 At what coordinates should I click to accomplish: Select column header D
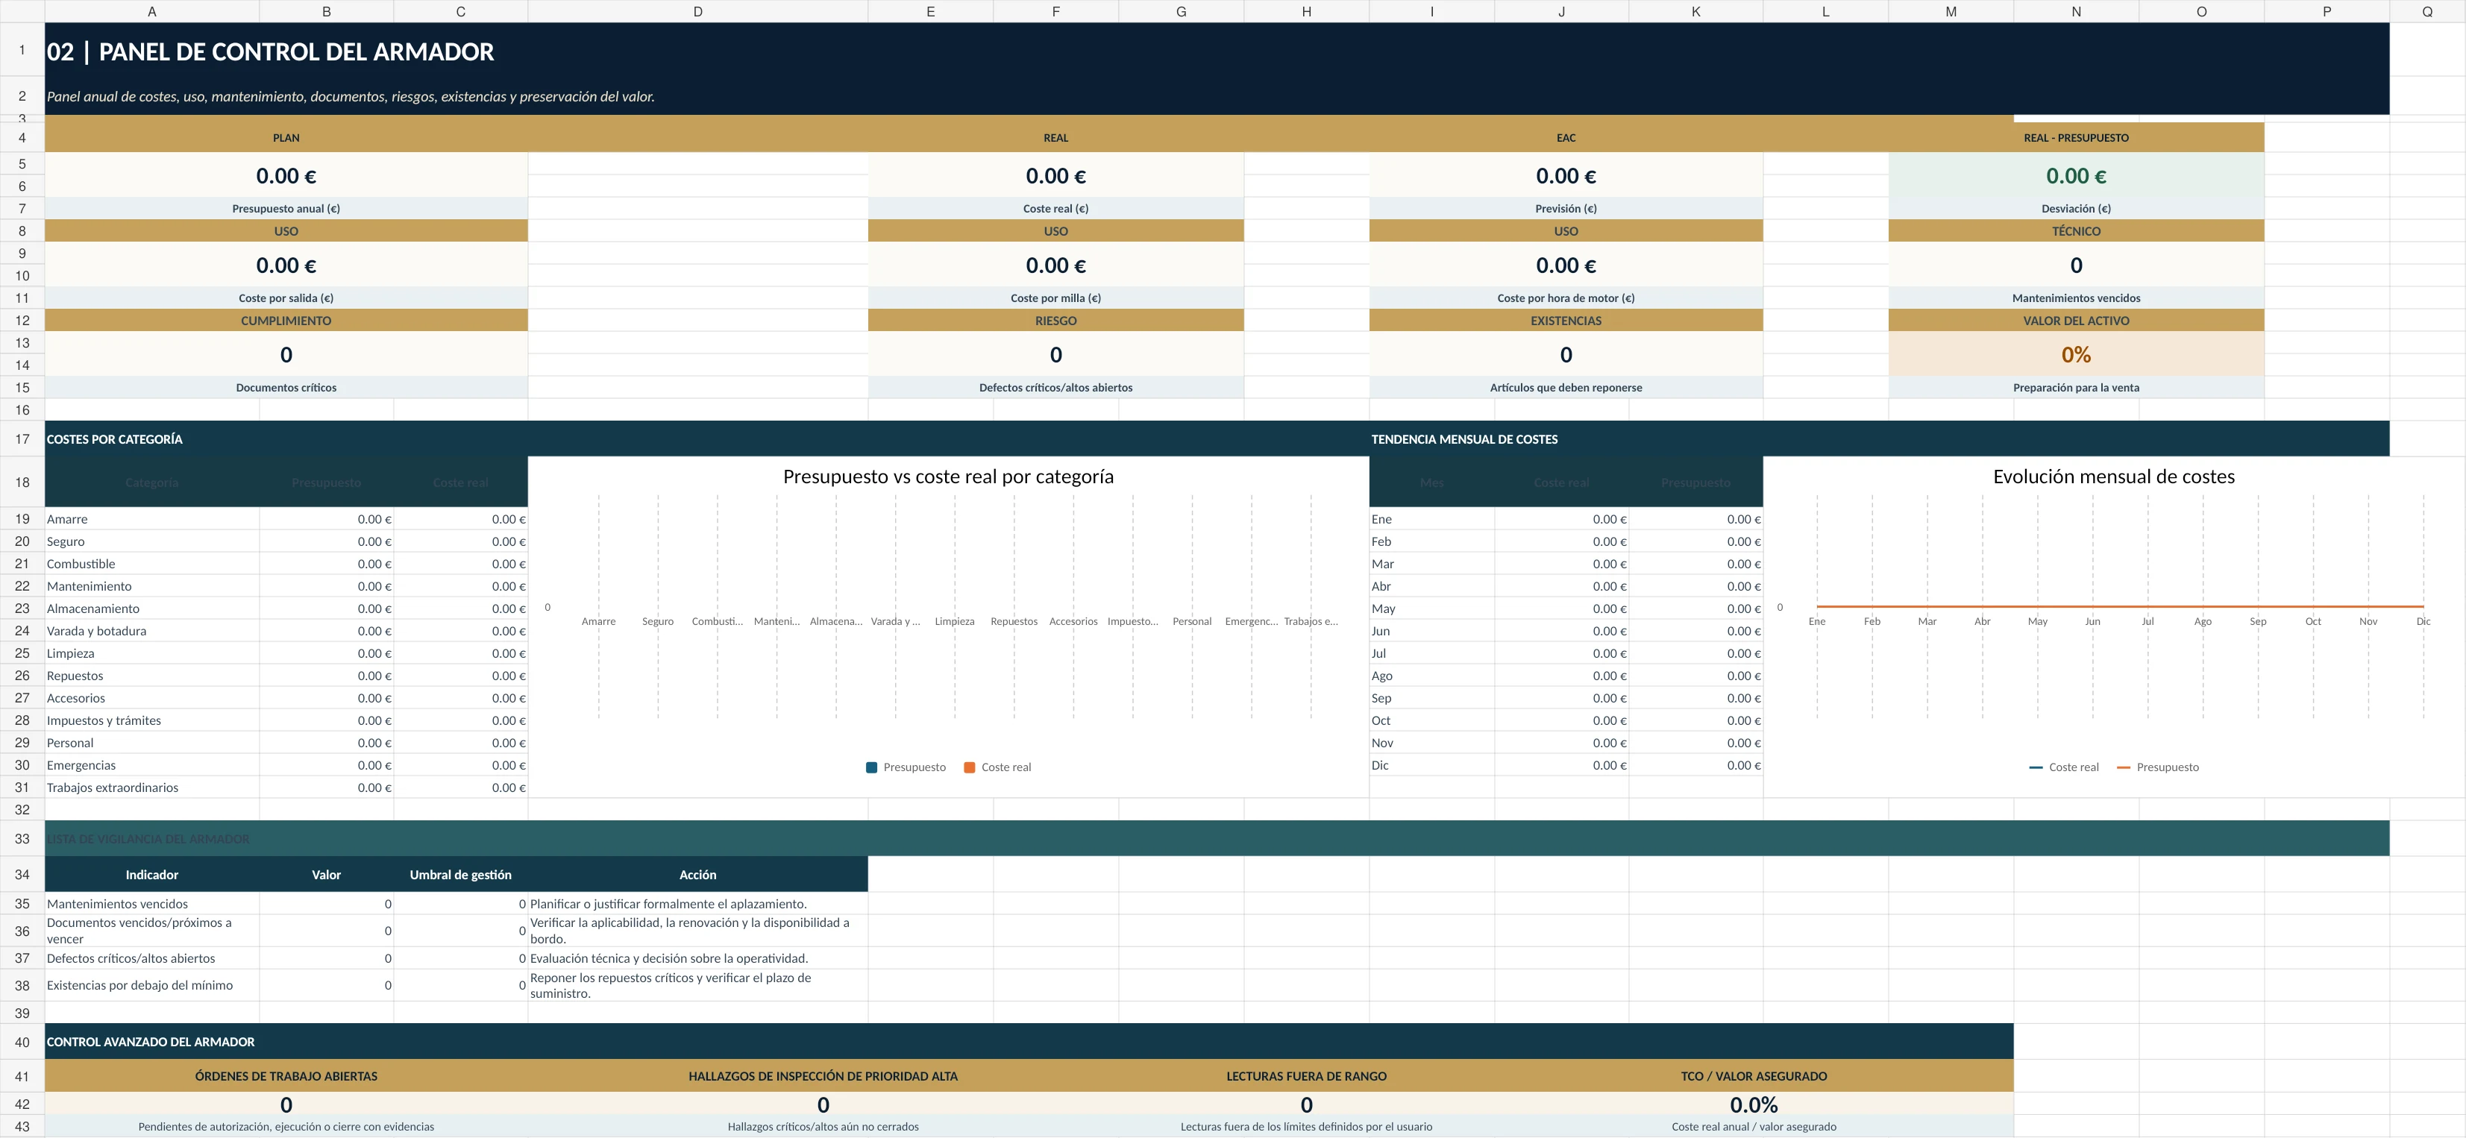click(697, 11)
